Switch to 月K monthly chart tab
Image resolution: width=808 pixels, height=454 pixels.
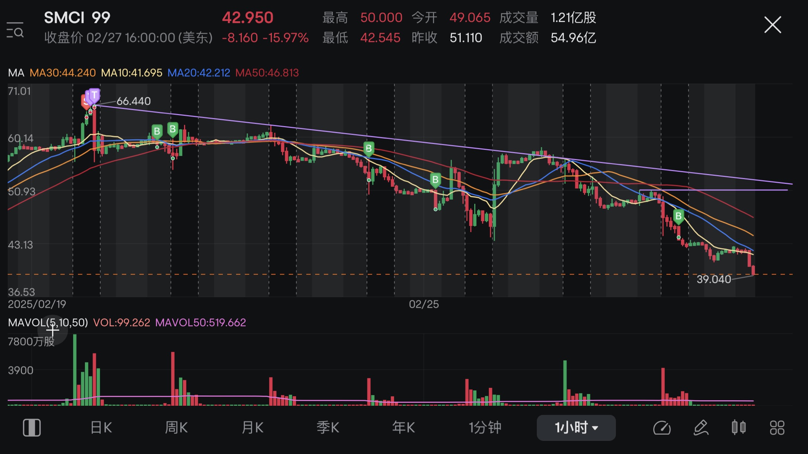pos(252,428)
